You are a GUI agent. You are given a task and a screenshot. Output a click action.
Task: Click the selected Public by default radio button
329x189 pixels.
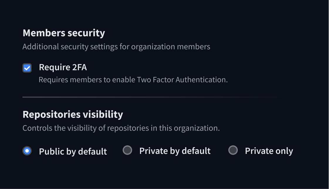[27, 150]
